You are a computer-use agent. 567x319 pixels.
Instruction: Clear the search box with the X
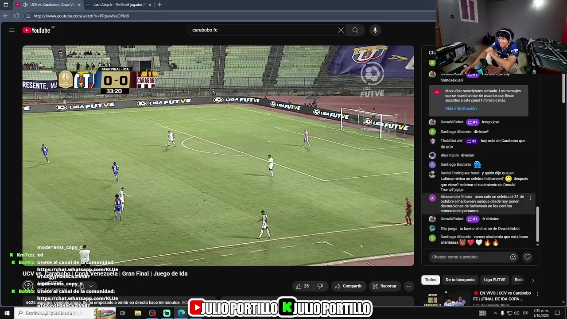point(341,30)
